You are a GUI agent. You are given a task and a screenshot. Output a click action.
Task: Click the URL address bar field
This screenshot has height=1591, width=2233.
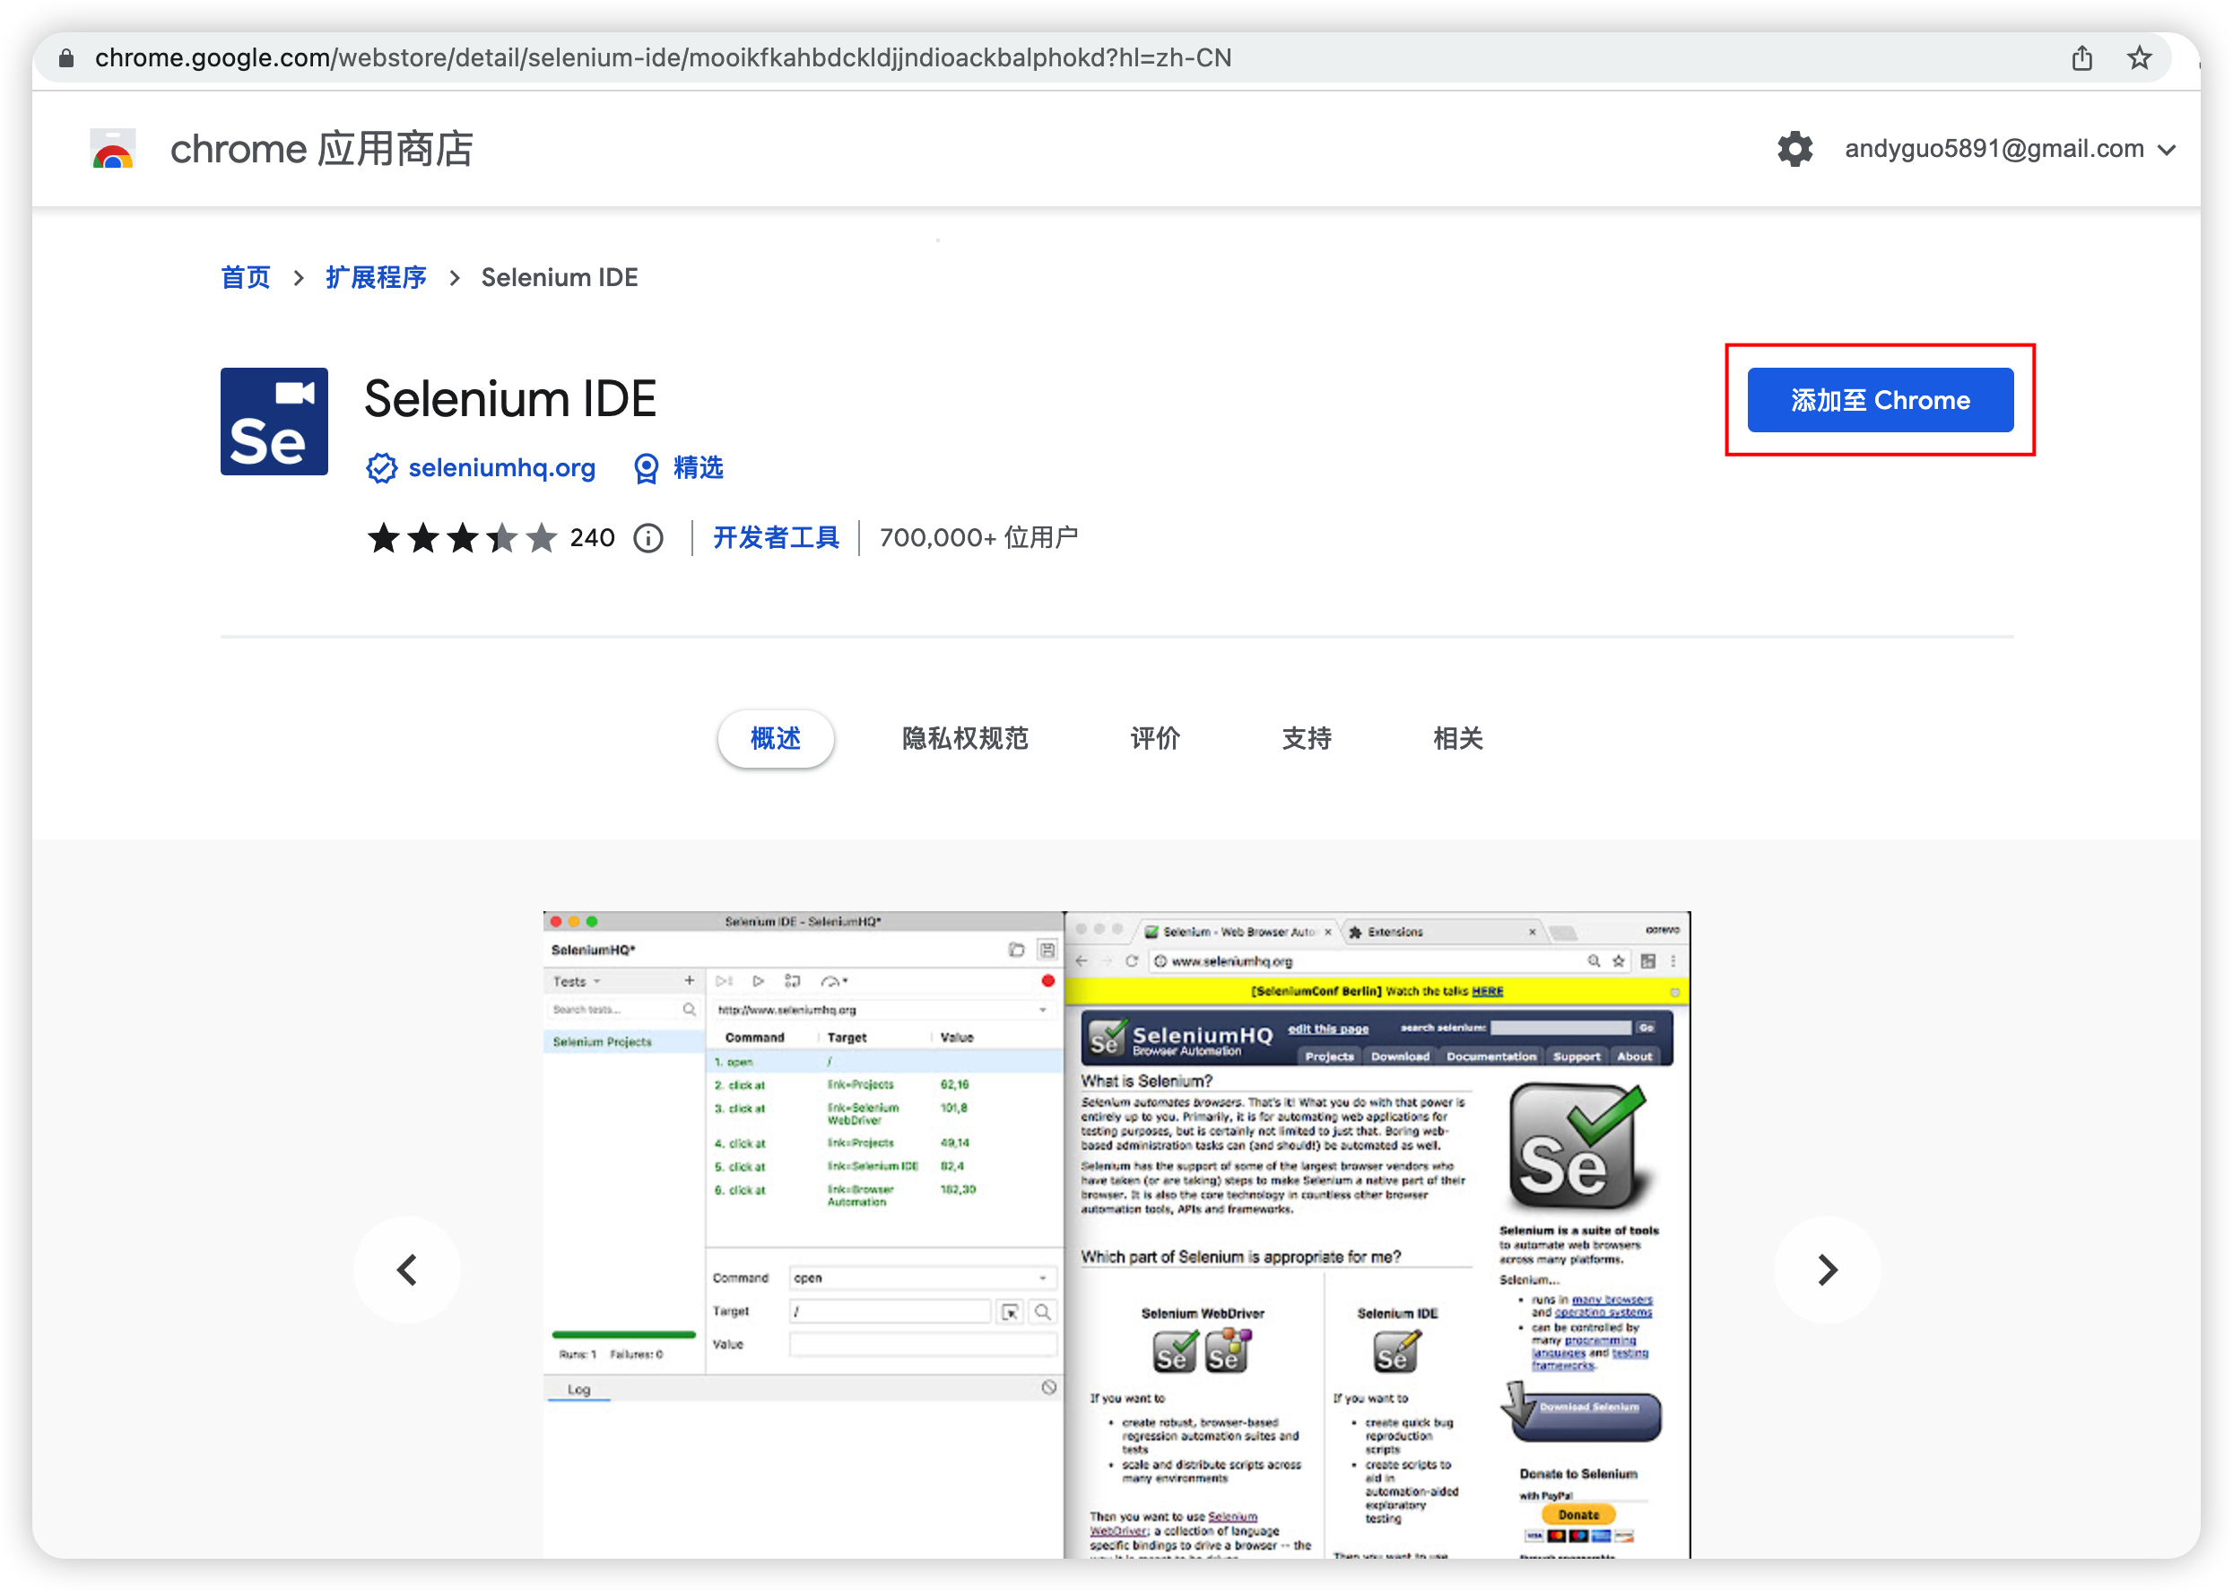[x=1102, y=59]
